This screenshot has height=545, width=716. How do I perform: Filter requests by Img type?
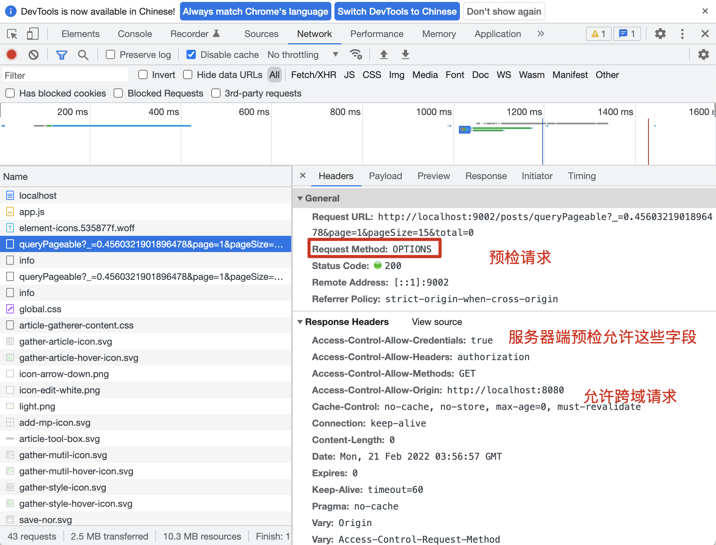click(397, 75)
